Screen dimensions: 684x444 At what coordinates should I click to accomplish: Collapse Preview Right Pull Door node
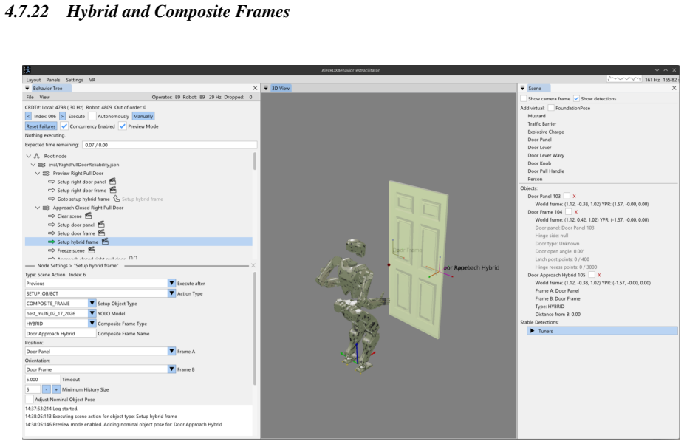(38, 173)
